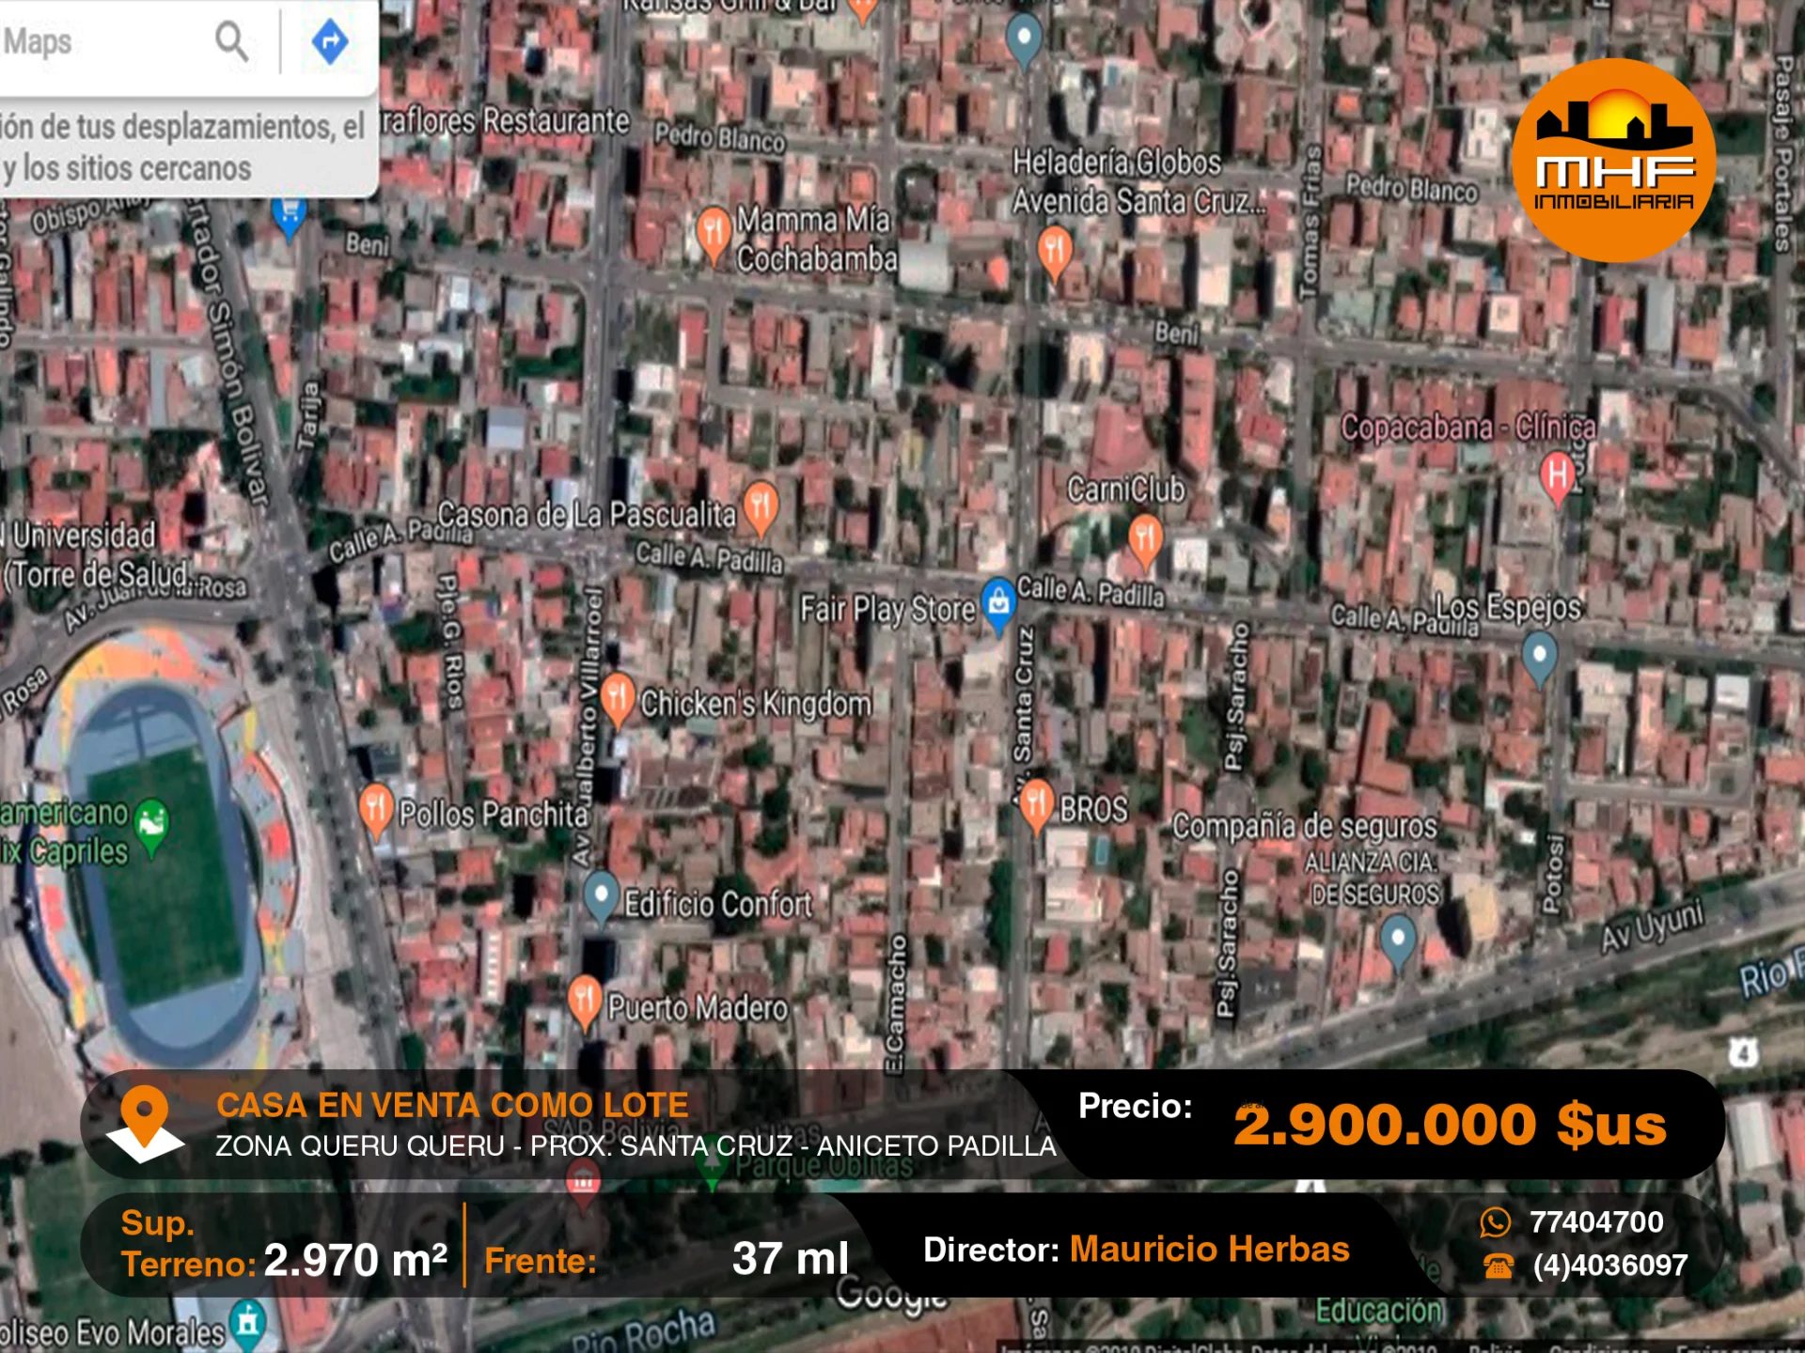The image size is (1805, 1353).
Task: Open directions with the blue arrow icon
Action: [329, 41]
